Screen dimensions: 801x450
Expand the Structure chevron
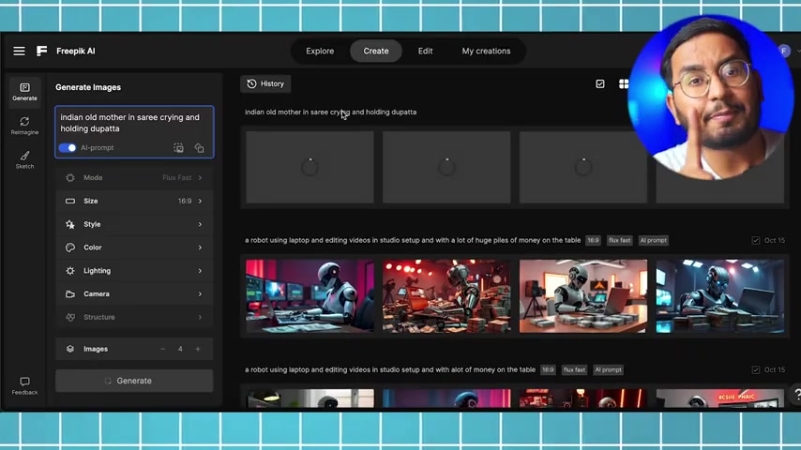click(200, 317)
